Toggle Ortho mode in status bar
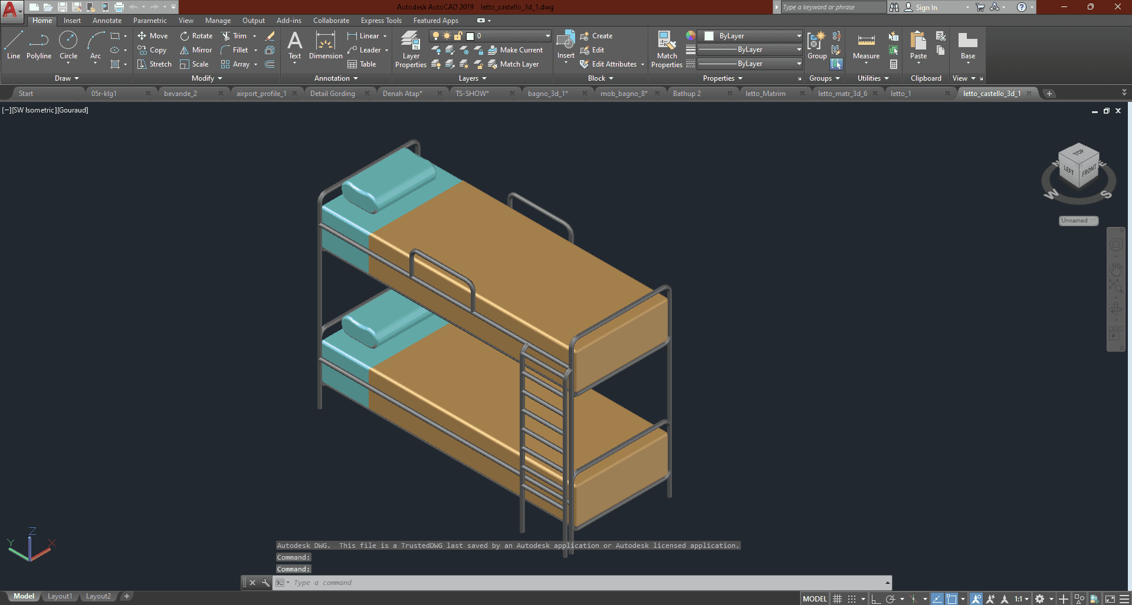The width and height of the screenshot is (1132, 605). (x=876, y=599)
